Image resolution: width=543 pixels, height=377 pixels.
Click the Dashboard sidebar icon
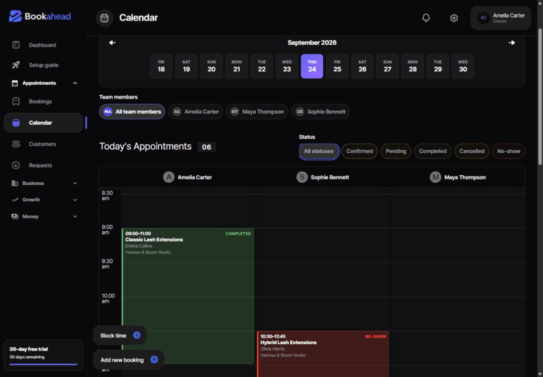click(x=16, y=45)
